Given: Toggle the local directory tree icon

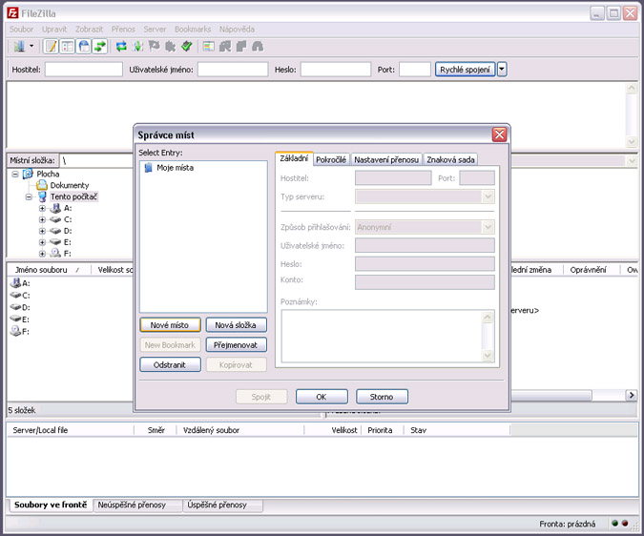Looking at the screenshot, I should click(68, 47).
